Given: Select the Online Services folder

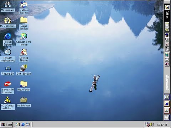Looking at the screenshot, I should (x=24, y=23).
